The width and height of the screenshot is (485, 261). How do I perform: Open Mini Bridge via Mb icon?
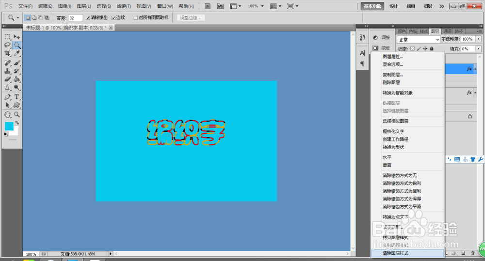point(220,6)
